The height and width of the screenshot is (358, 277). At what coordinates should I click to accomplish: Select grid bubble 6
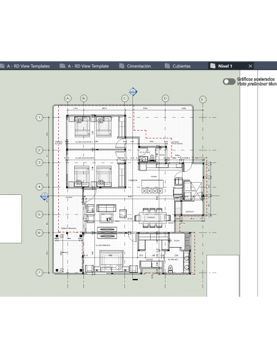tap(39, 233)
